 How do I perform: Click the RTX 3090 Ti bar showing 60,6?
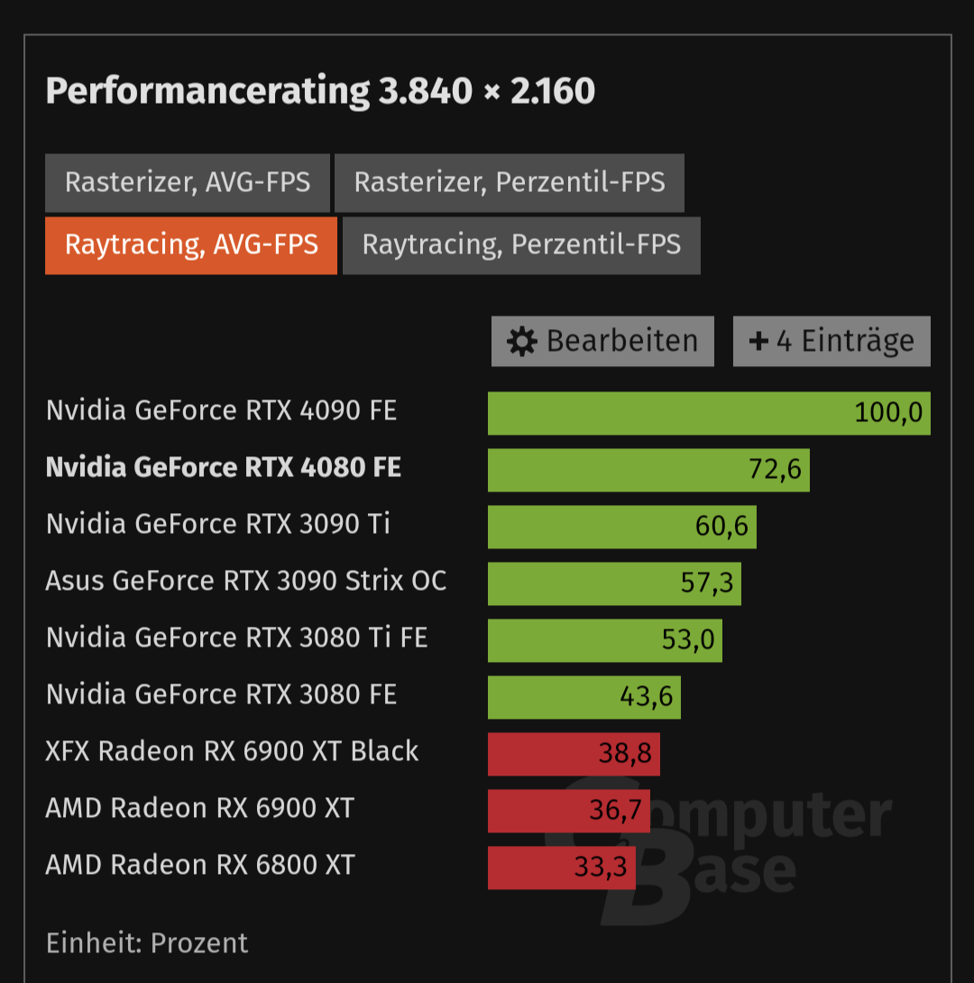pos(621,528)
